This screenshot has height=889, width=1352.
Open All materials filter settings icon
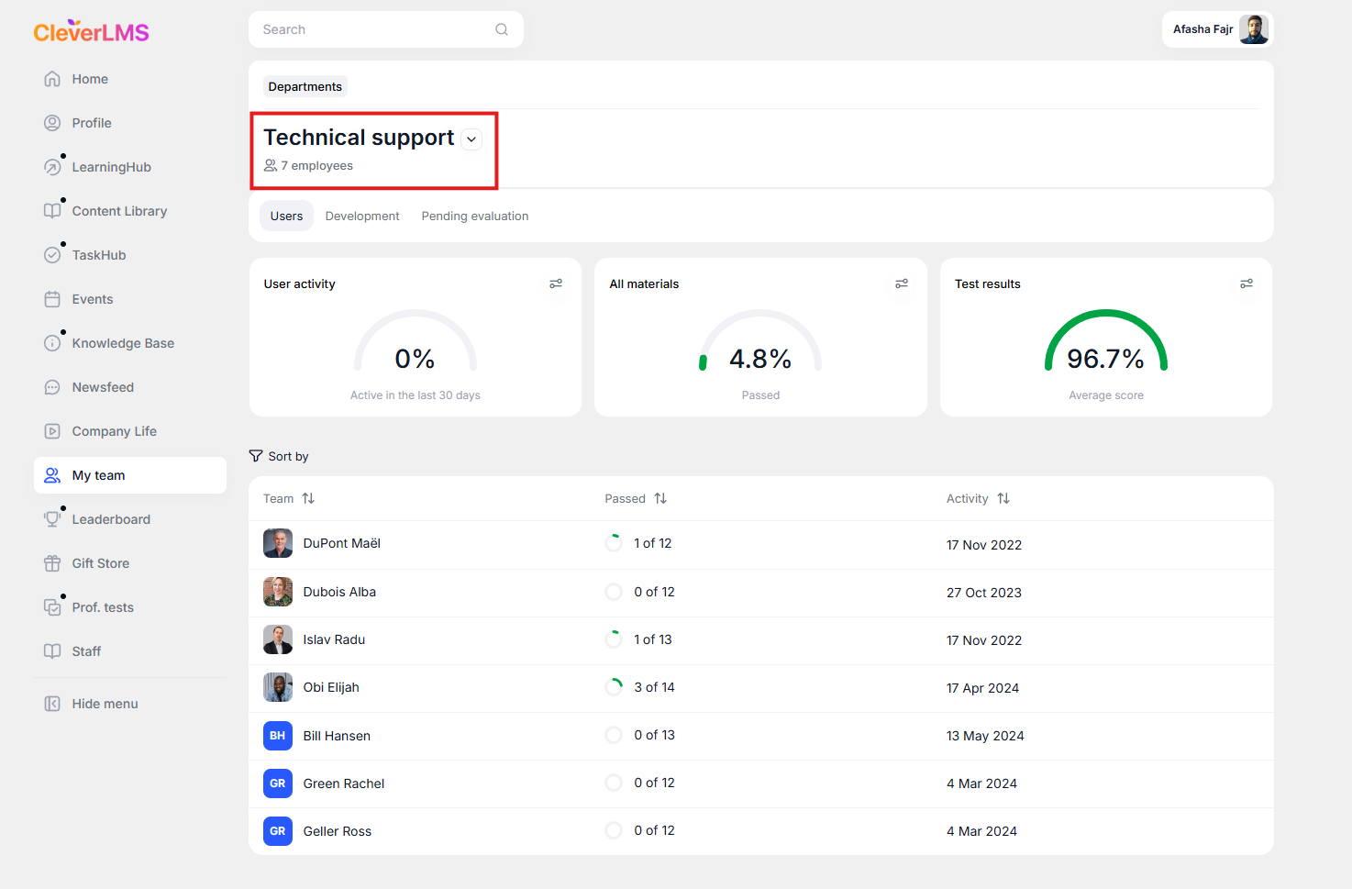point(902,283)
